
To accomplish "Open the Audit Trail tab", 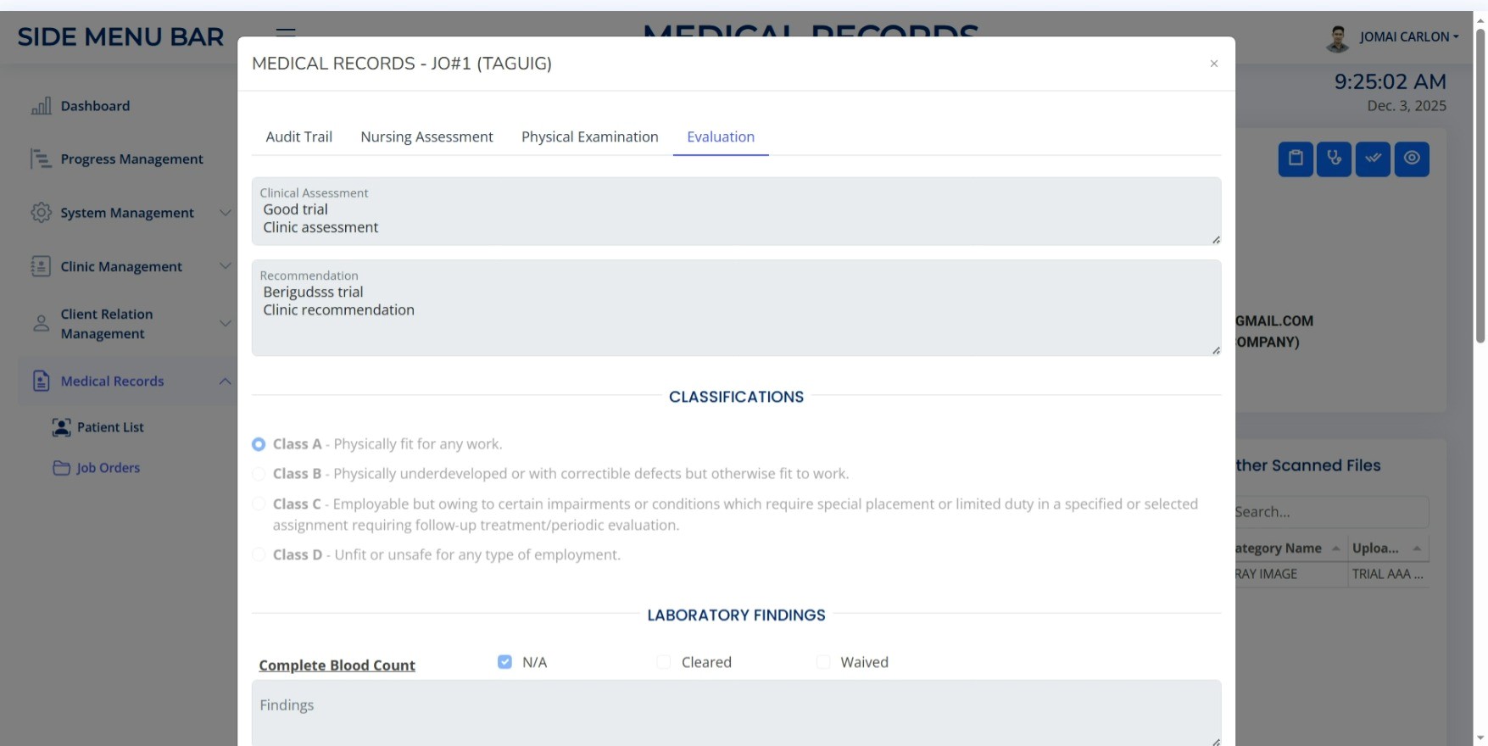I will [298, 136].
